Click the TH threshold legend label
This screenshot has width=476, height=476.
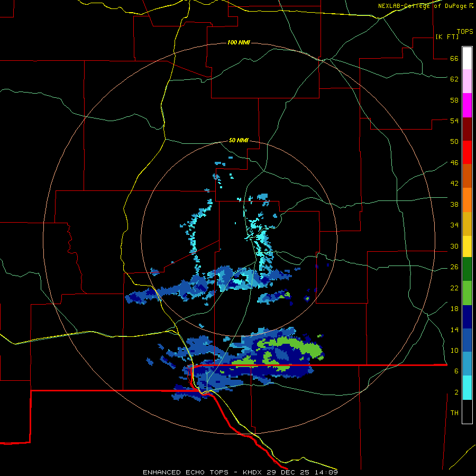click(x=454, y=413)
